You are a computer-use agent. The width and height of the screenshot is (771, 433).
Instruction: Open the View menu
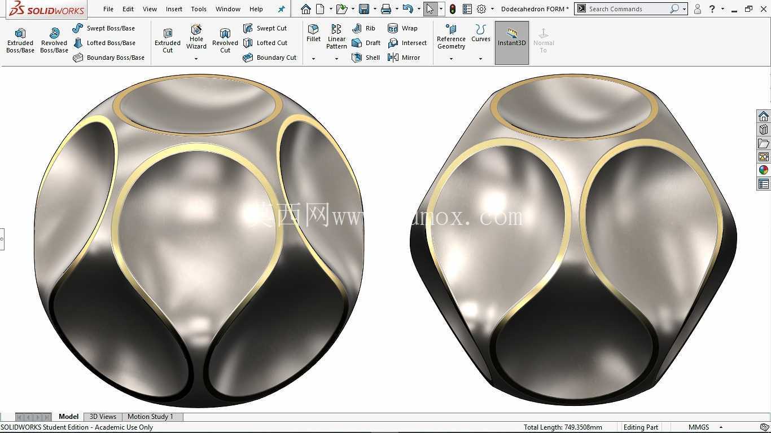click(150, 9)
